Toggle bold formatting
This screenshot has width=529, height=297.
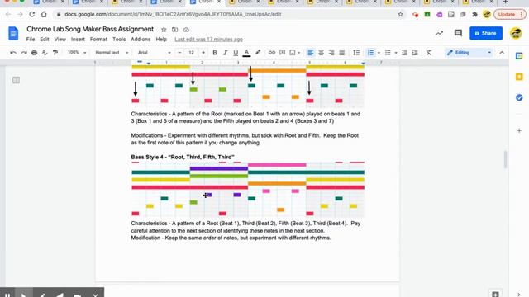click(215, 53)
